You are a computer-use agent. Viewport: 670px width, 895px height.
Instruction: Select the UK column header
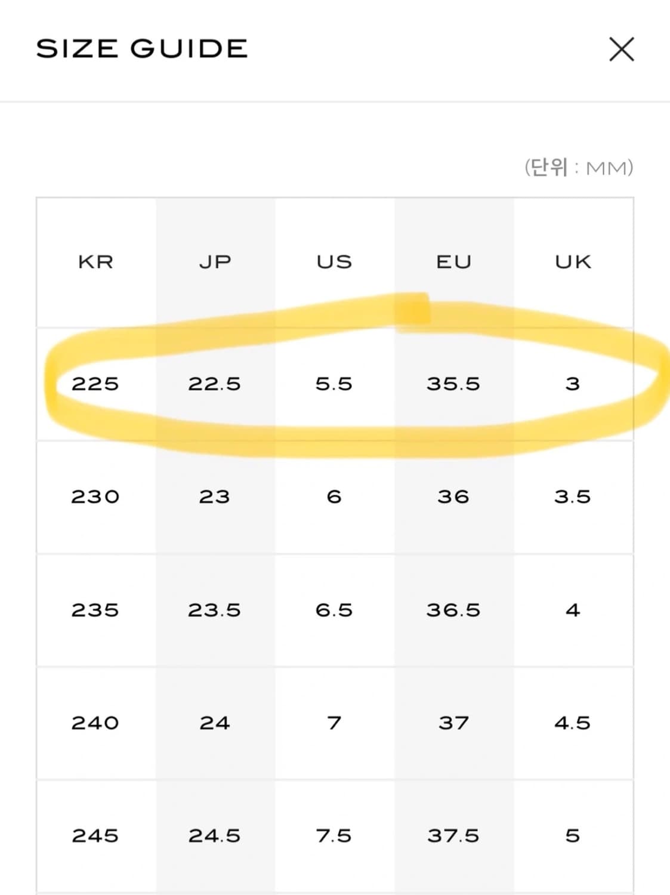point(573,262)
